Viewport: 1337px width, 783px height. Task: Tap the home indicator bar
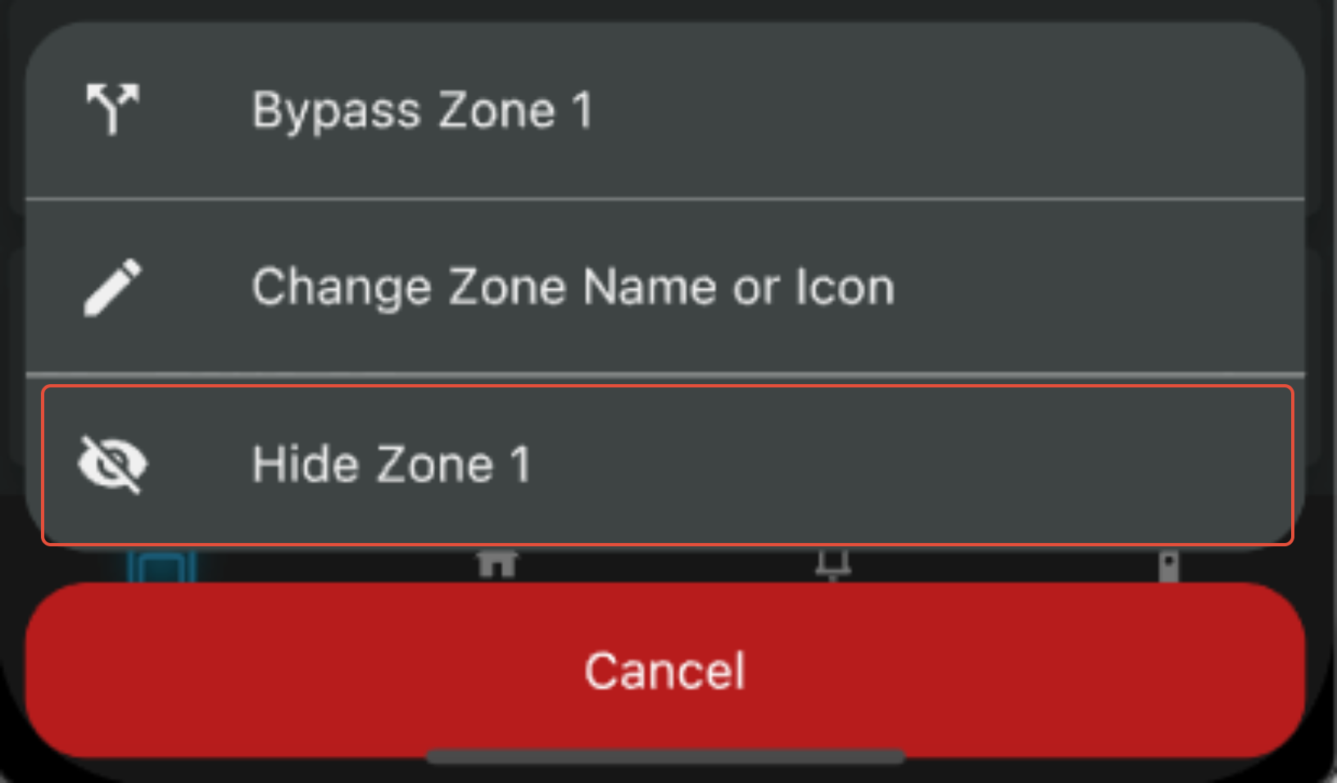(x=665, y=758)
